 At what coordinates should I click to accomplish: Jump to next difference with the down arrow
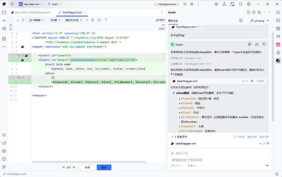[18, 20]
